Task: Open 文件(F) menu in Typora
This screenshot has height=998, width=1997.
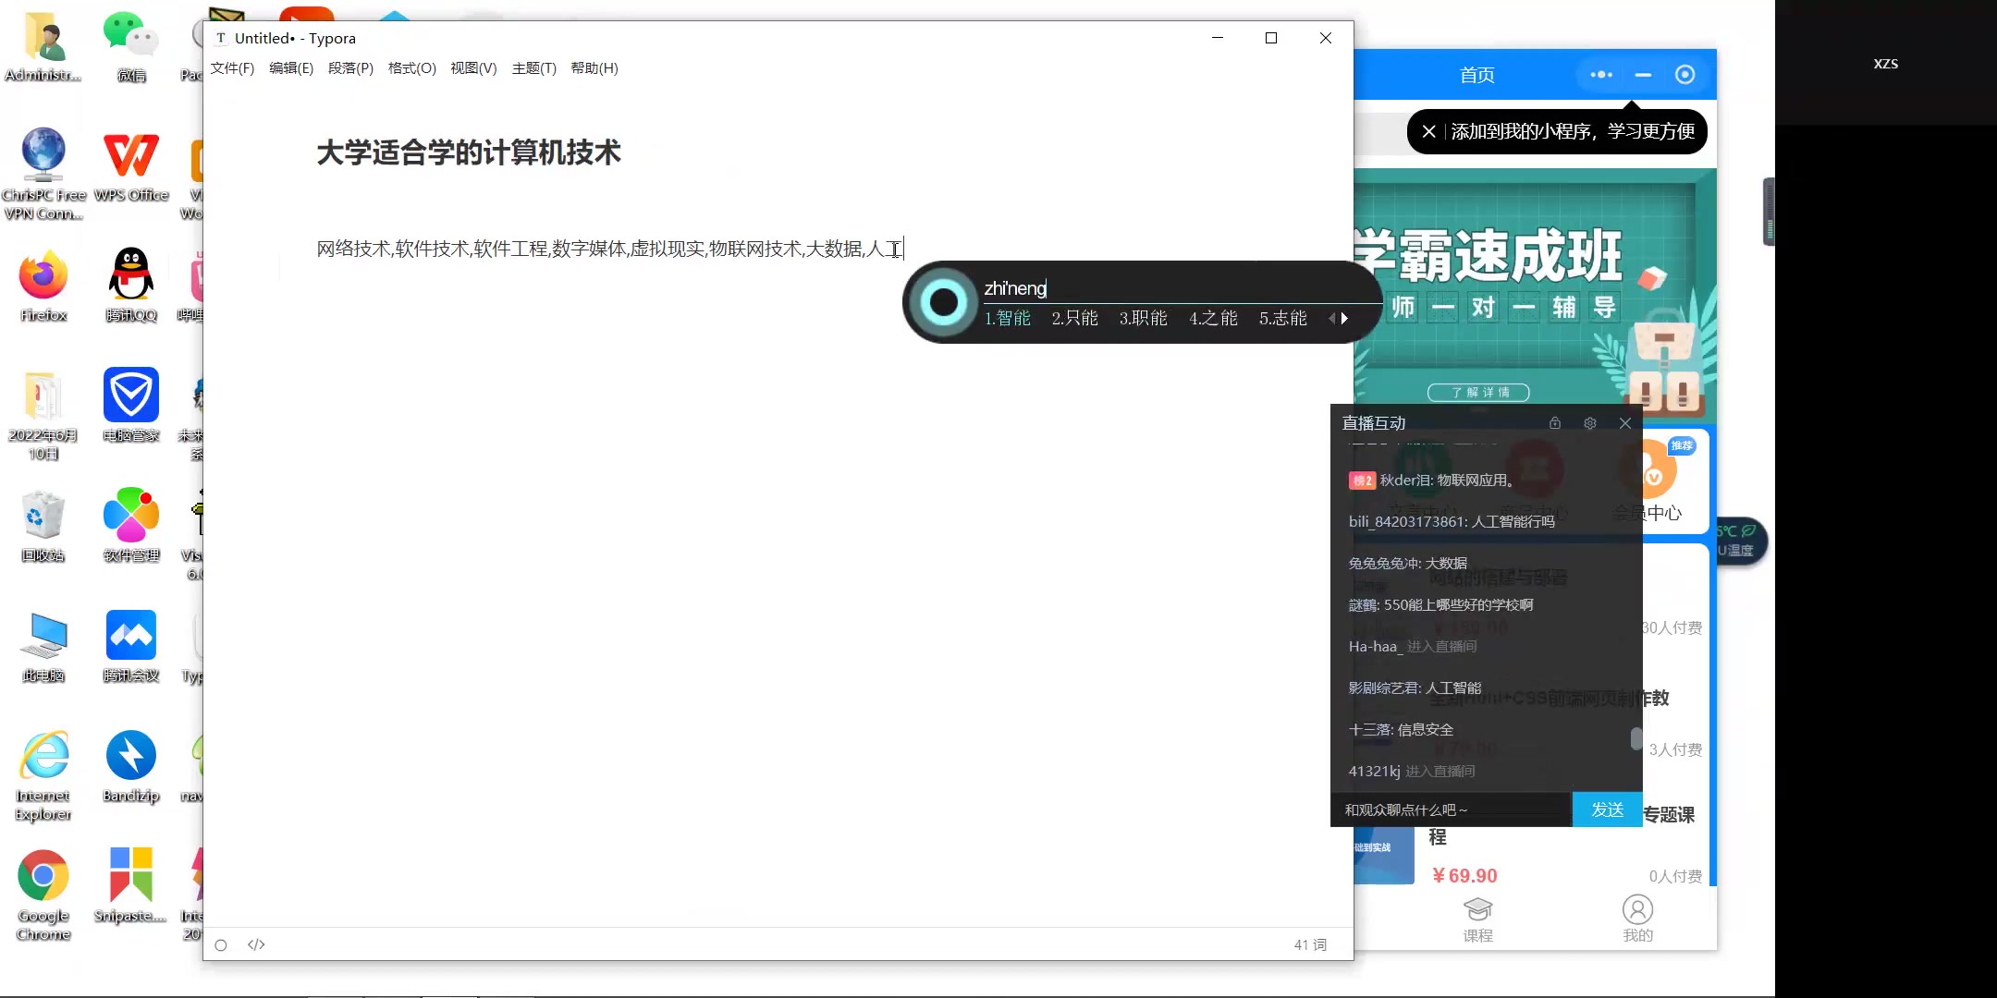Action: coord(232,67)
